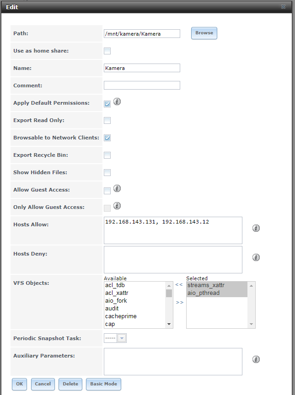
Task: Click info icon beside Allow Guest Access
Action: pyautogui.click(x=117, y=188)
